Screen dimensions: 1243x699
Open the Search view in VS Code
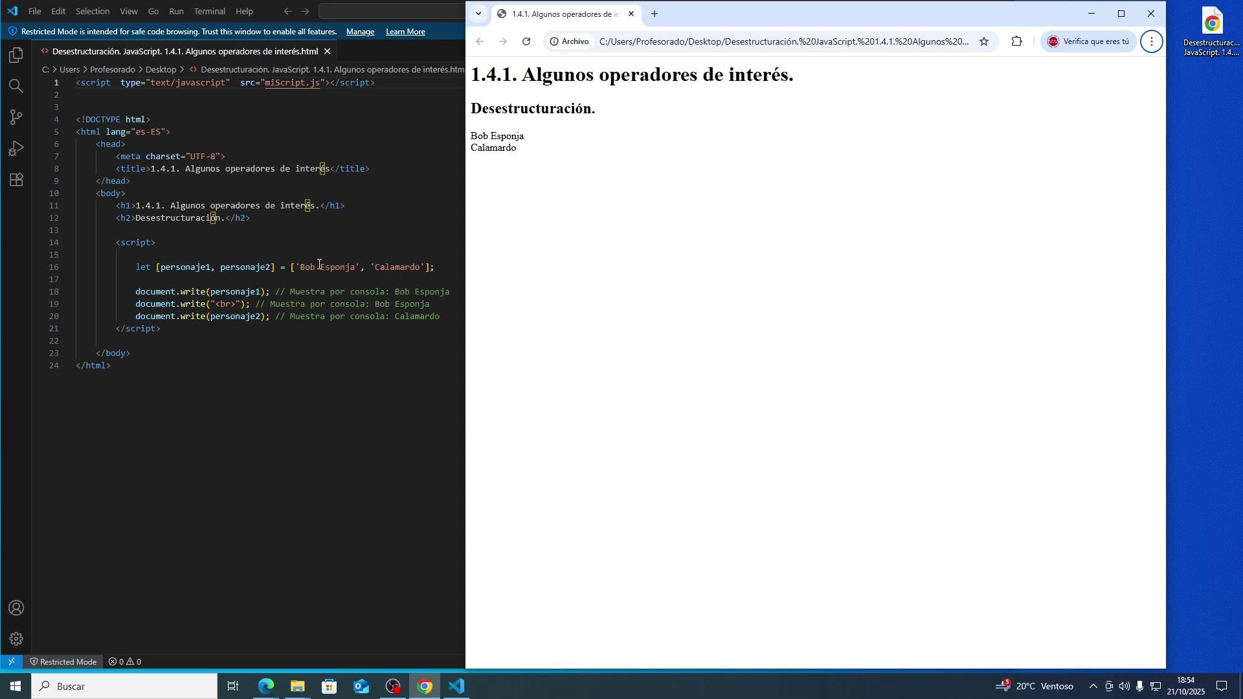(x=16, y=86)
